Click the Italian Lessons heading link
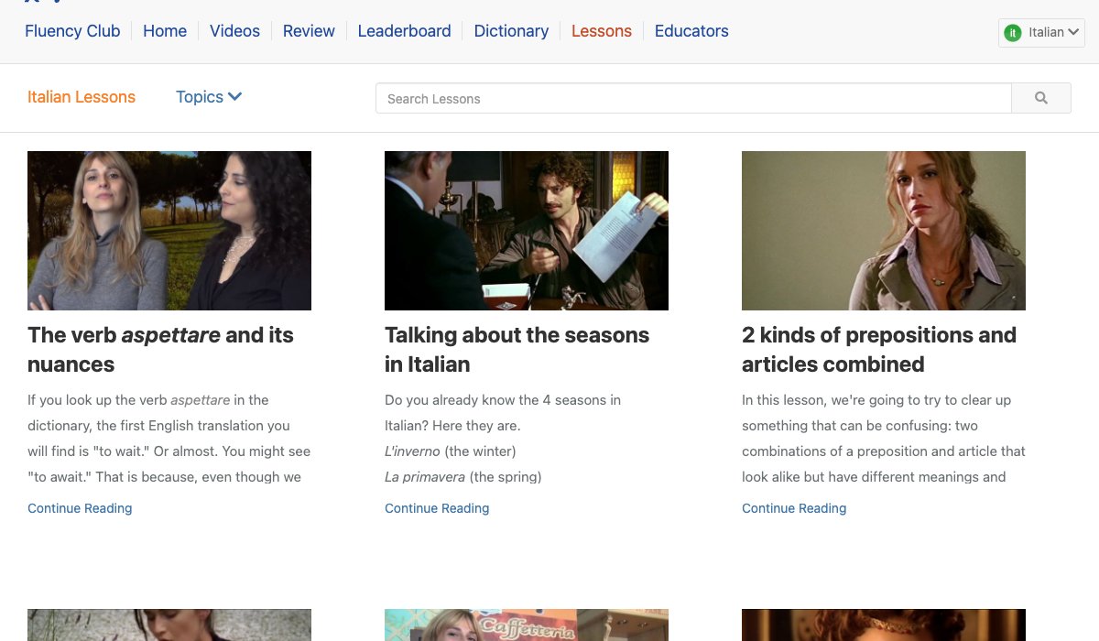The height and width of the screenshot is (641, 1099). tap(82, 97)
